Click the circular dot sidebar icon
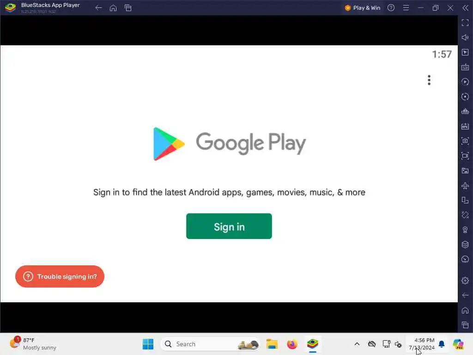The width and height of the screenshot is (473, 355). click(x=465, y=97)
